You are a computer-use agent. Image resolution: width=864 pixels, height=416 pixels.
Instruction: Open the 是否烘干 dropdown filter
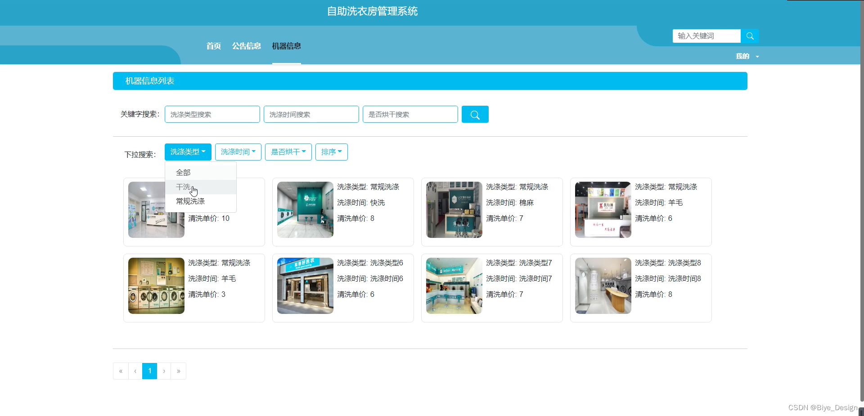tap(288, 152)
